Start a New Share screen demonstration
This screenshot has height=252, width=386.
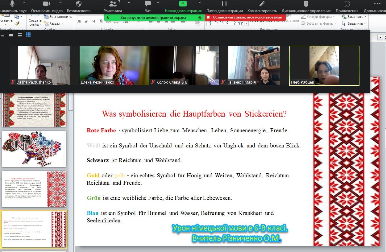[183, 4]
